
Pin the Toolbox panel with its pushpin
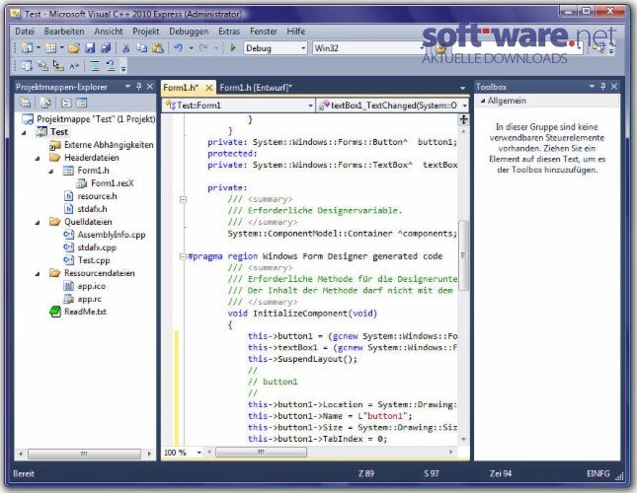[x=602, y=87]
